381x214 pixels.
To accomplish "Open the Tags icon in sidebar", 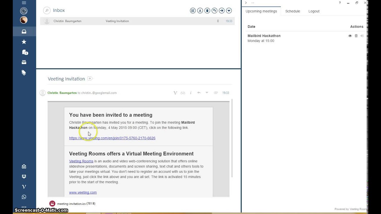I will coord(24,73).
